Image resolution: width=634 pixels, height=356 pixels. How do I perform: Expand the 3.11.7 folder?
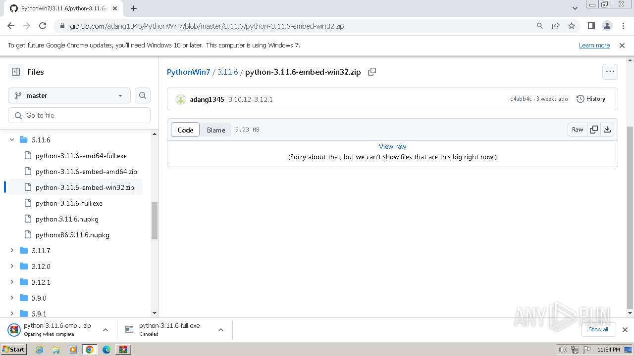12,251
